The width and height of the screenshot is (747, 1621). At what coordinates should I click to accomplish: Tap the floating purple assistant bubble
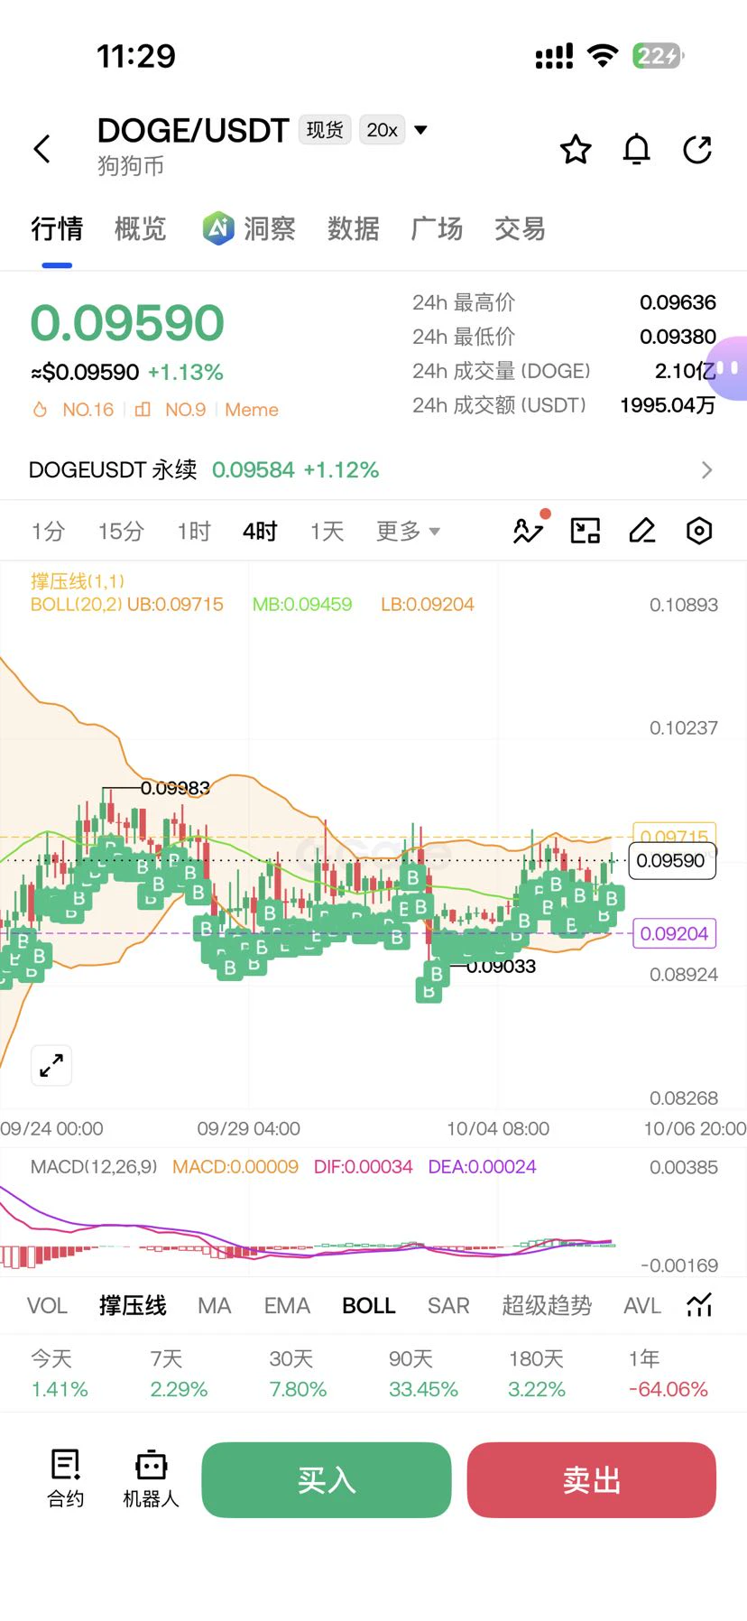pos(727,368)
